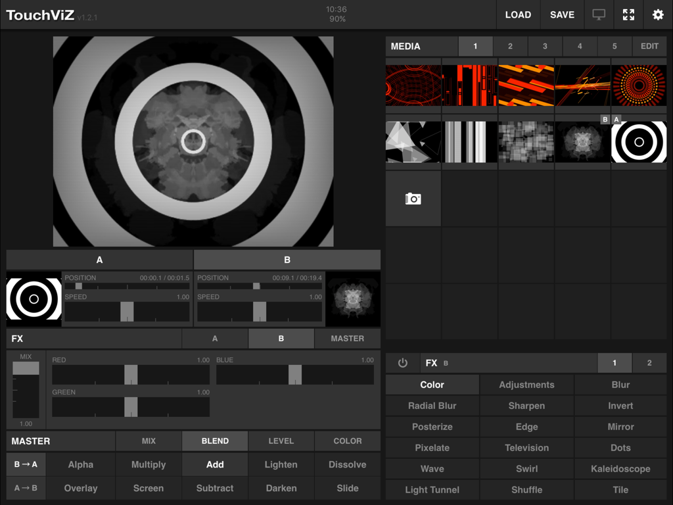Select media bank 3

coord(545,46)
